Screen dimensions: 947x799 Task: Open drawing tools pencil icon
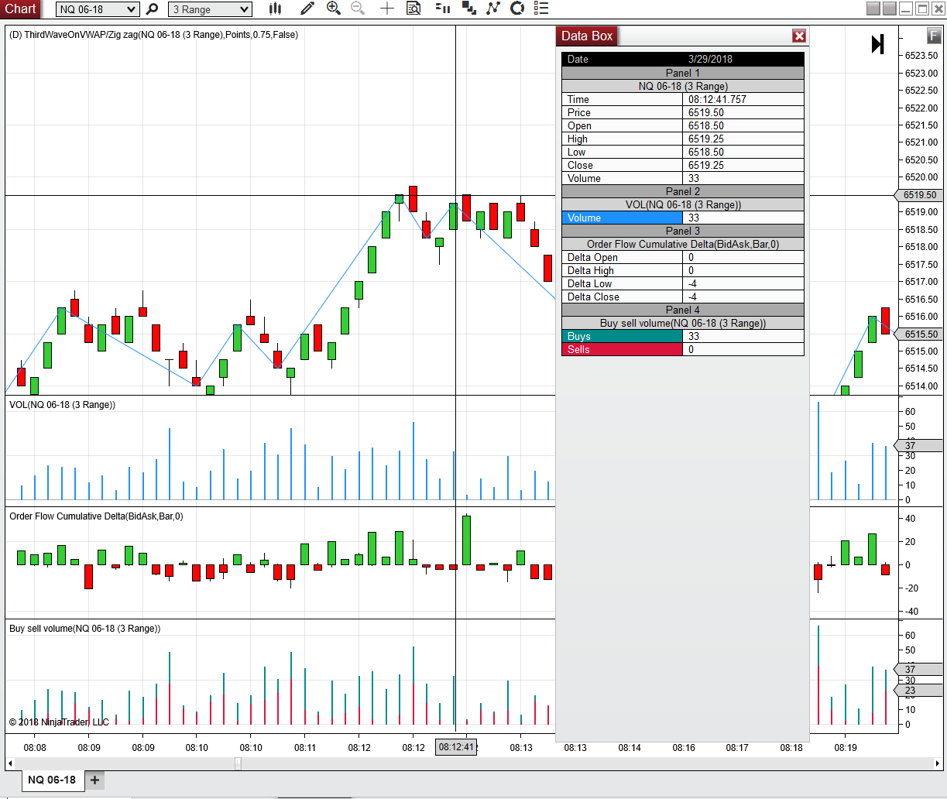coord(307,9)
